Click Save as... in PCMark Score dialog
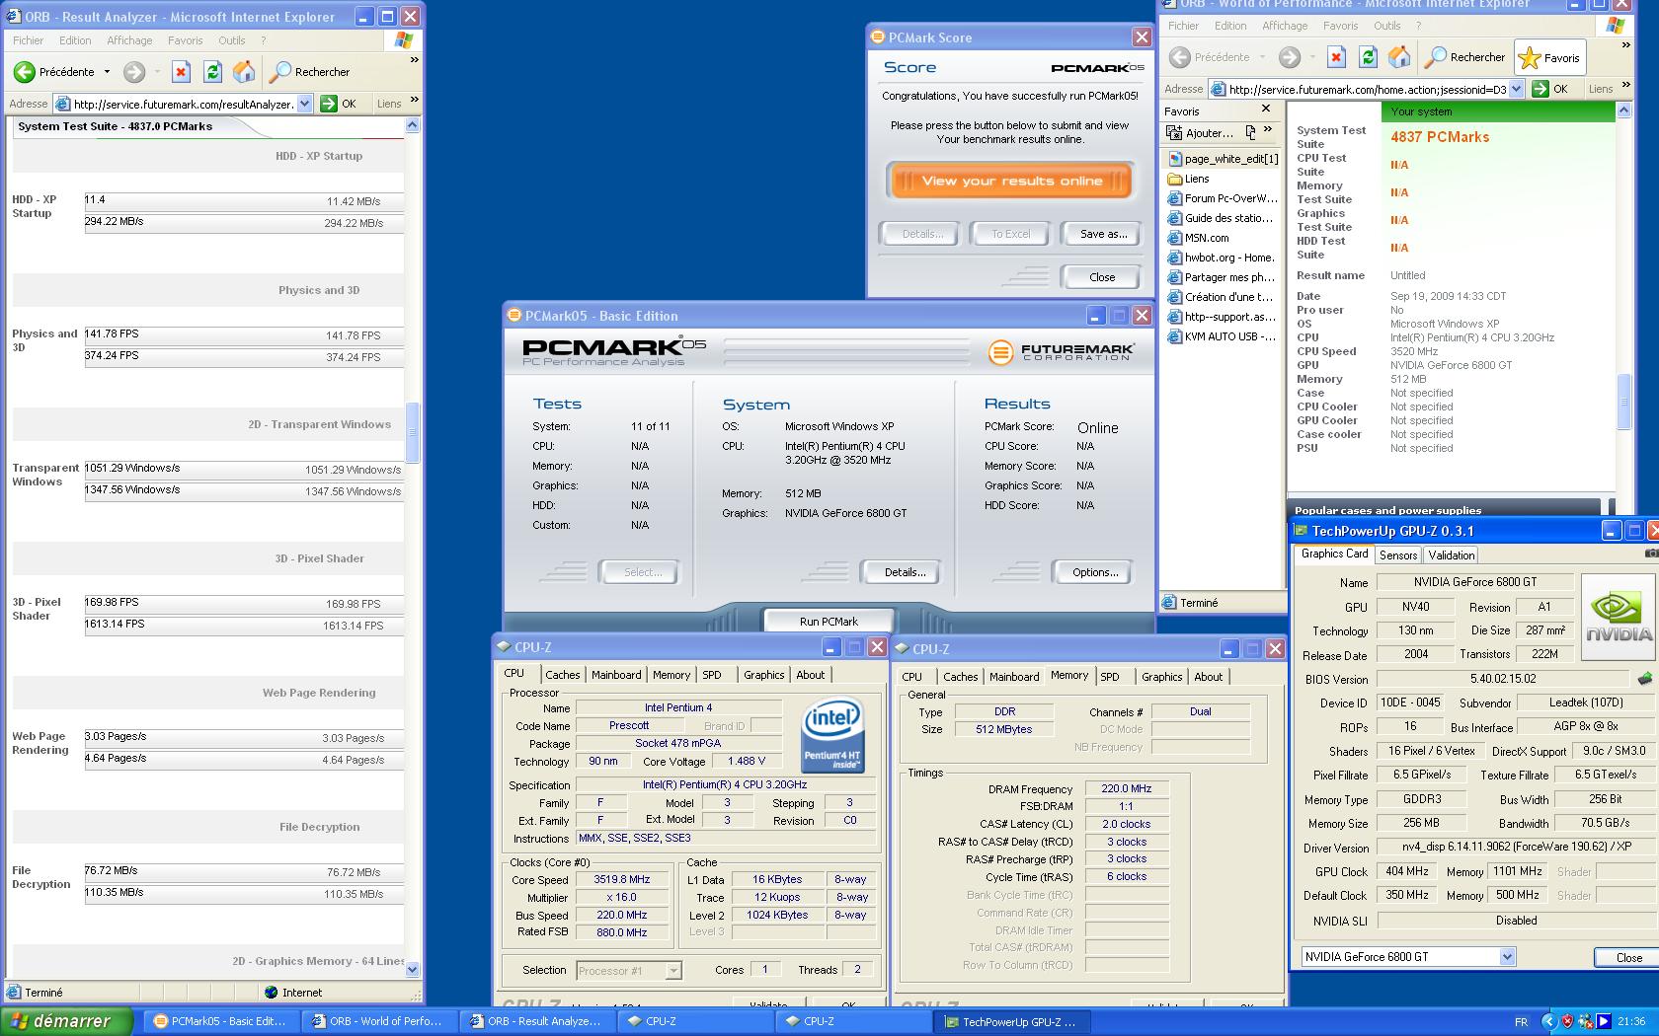 tap(1102, 234)
